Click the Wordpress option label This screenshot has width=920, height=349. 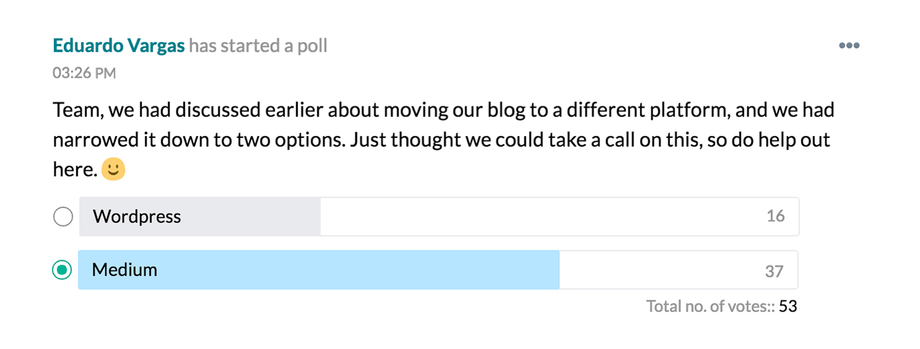point(137,216)
